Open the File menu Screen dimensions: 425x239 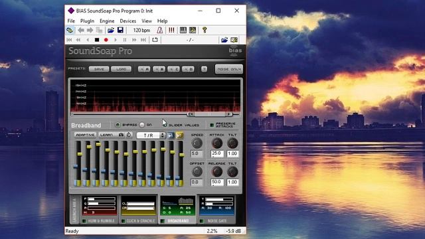coord(71,21)
